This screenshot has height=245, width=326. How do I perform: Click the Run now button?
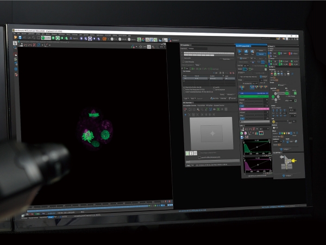pyautogui.click(x=232, y=99)
